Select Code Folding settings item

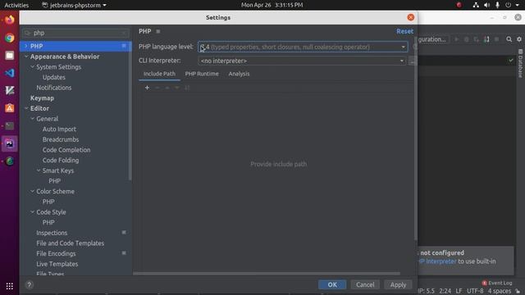61,161
